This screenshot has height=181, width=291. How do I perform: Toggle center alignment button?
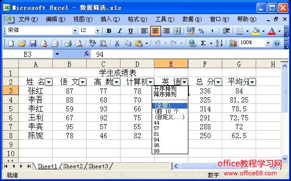(155, 31)
